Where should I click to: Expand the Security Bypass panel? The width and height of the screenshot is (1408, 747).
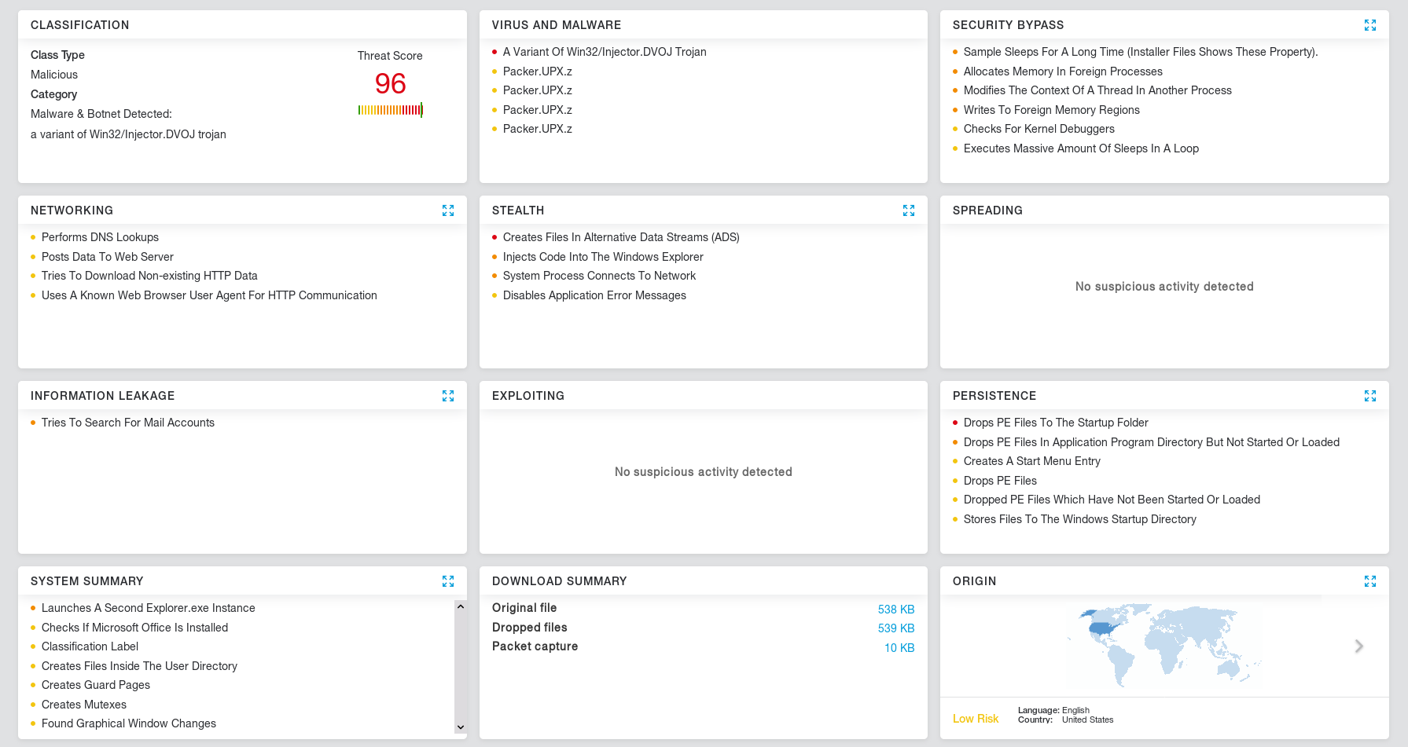coord(1370,25)
